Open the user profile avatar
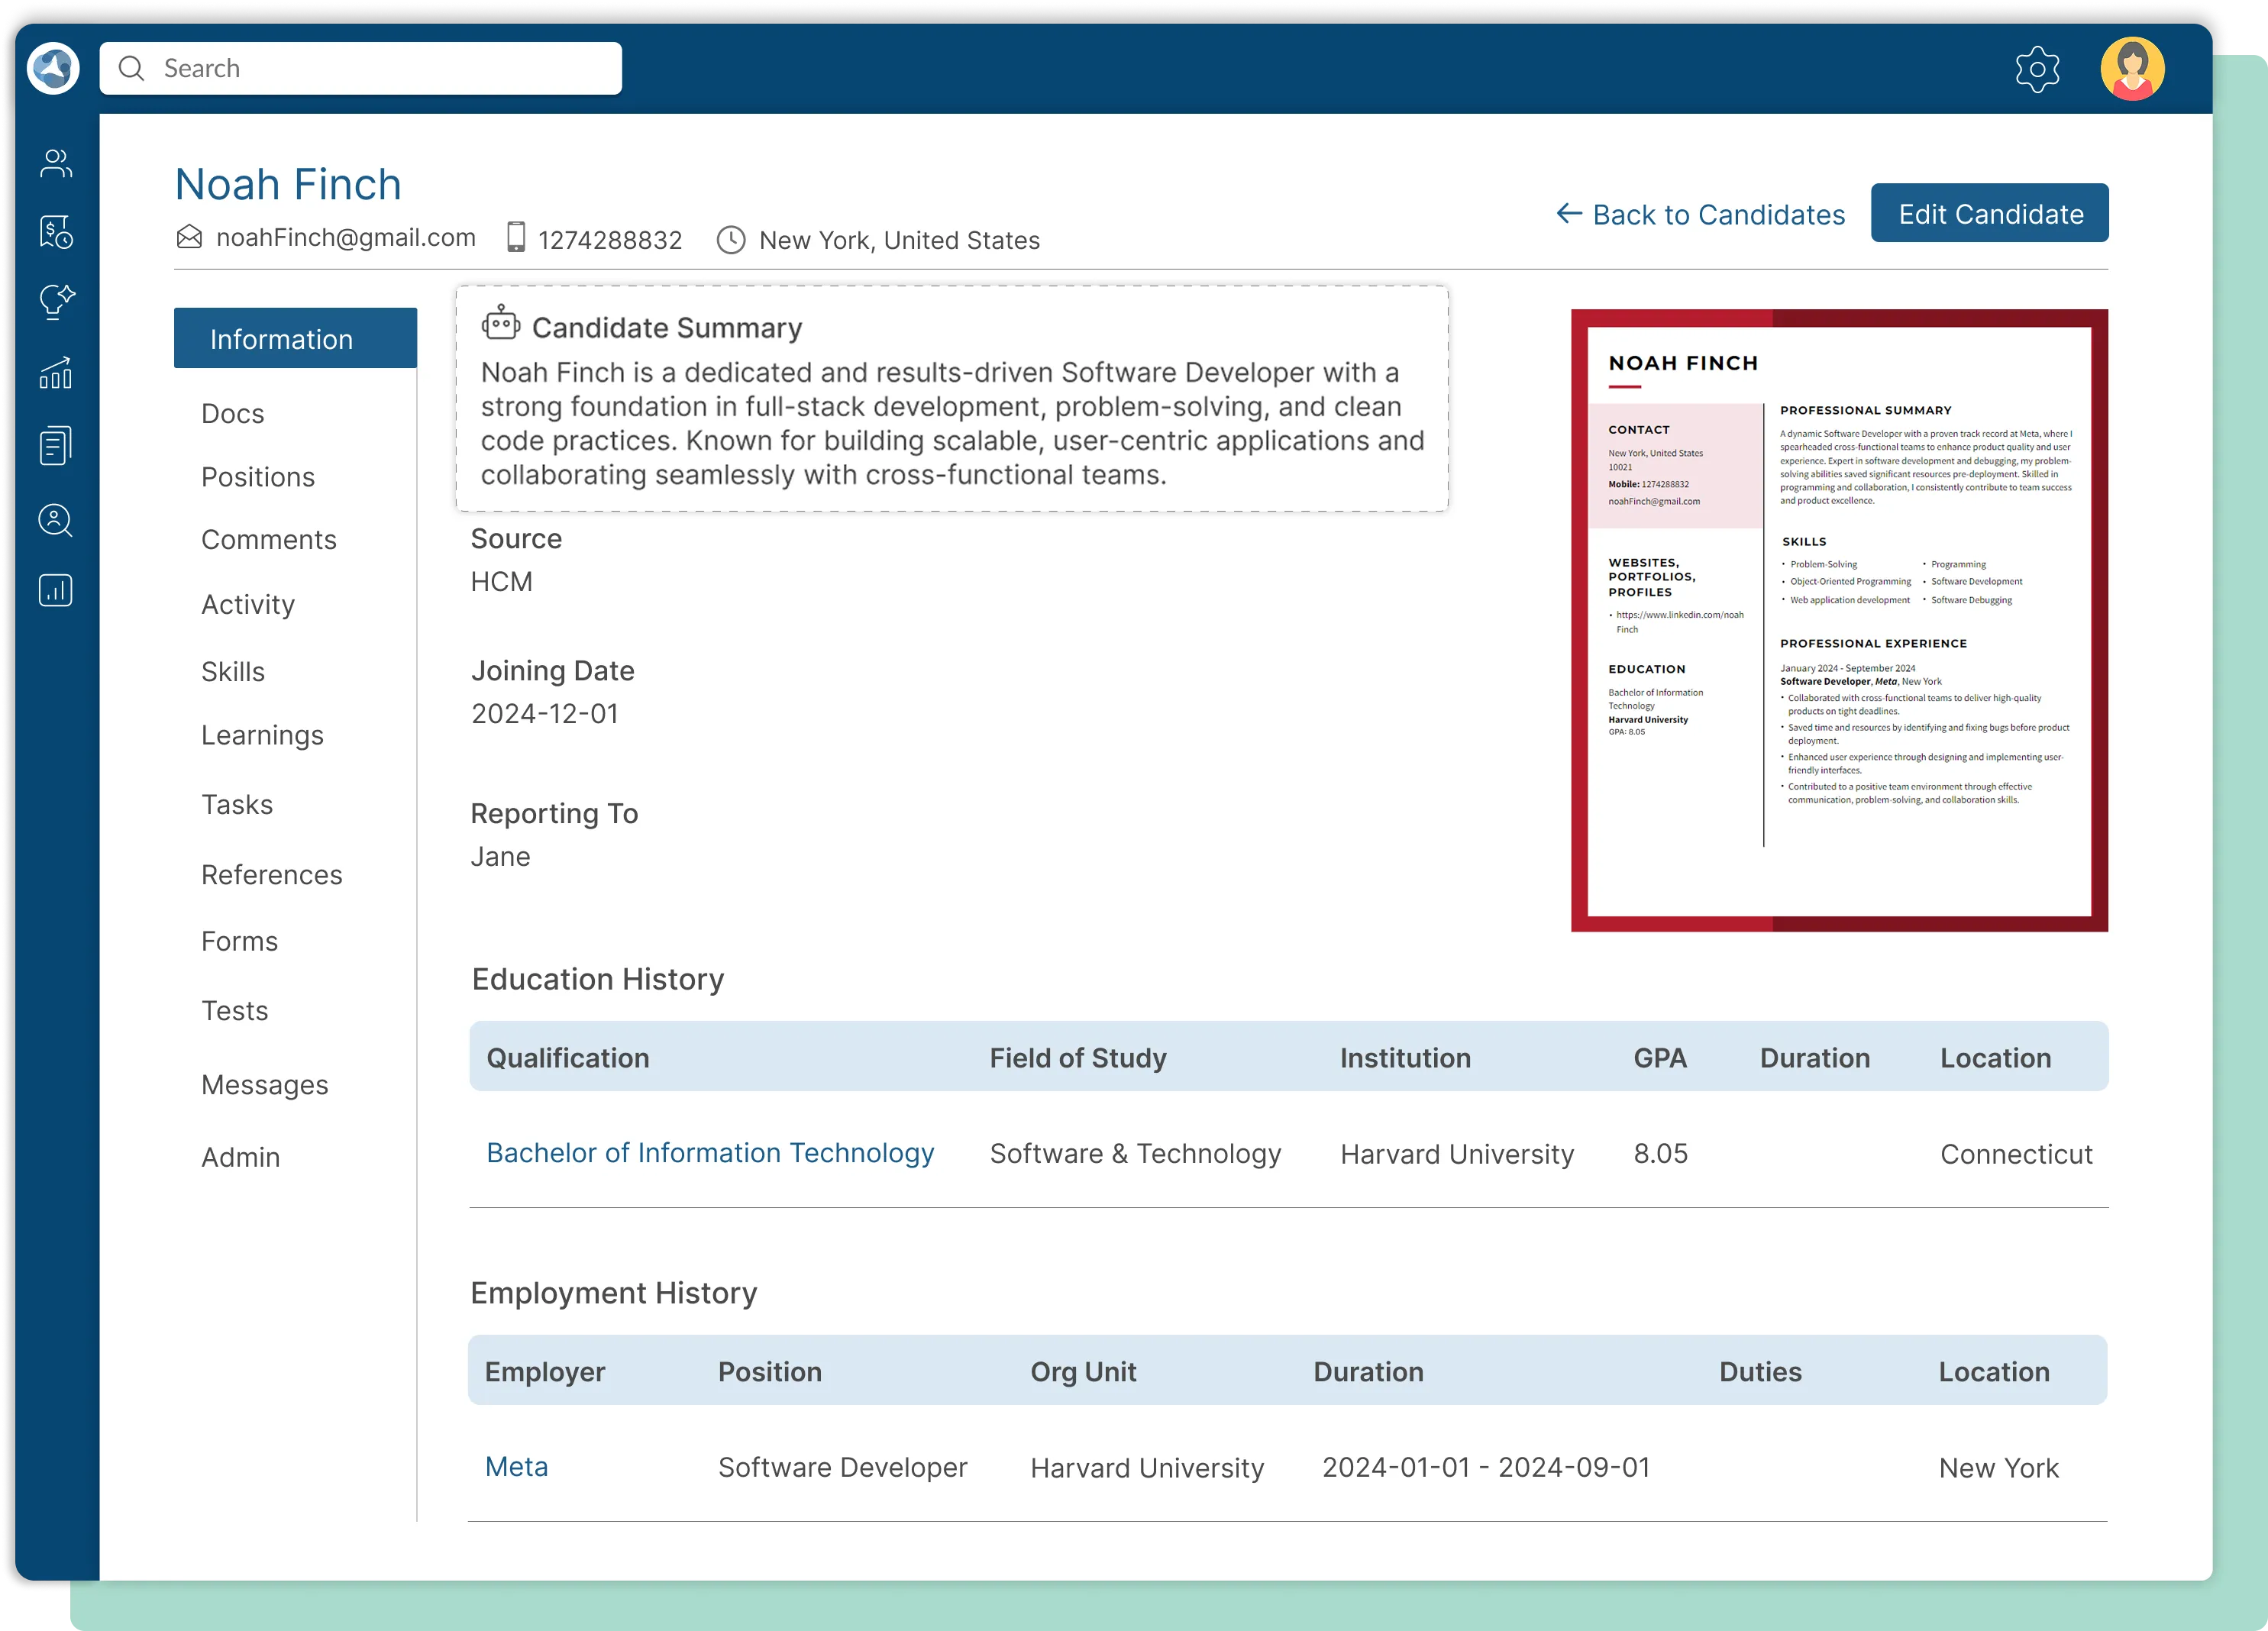The height and width of the screenshot is (1631, 2268). [2132, 68]
